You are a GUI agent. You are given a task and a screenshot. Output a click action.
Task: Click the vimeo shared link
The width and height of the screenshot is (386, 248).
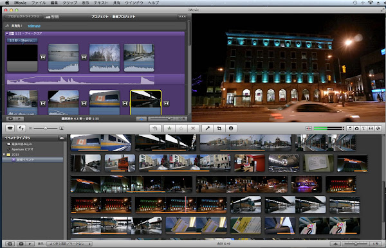click(x=34, y=26)
